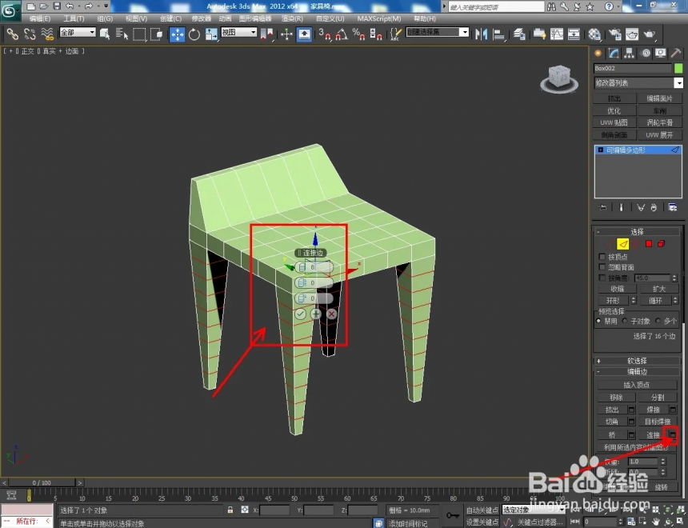
Task: Select the 子对象 preview radio button
Action: pos(625,321)
